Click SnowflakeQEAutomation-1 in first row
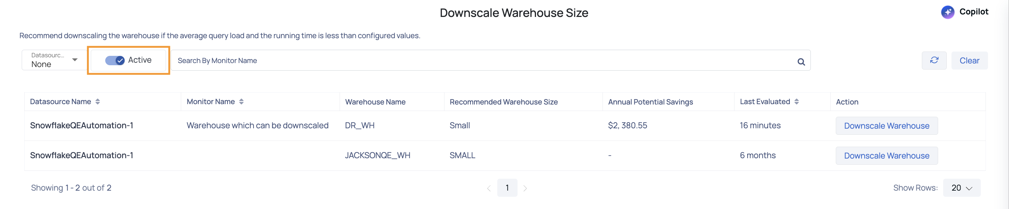Image resolution: width=1009 pixels, height=209 pixels. click(x=81, y=125)
